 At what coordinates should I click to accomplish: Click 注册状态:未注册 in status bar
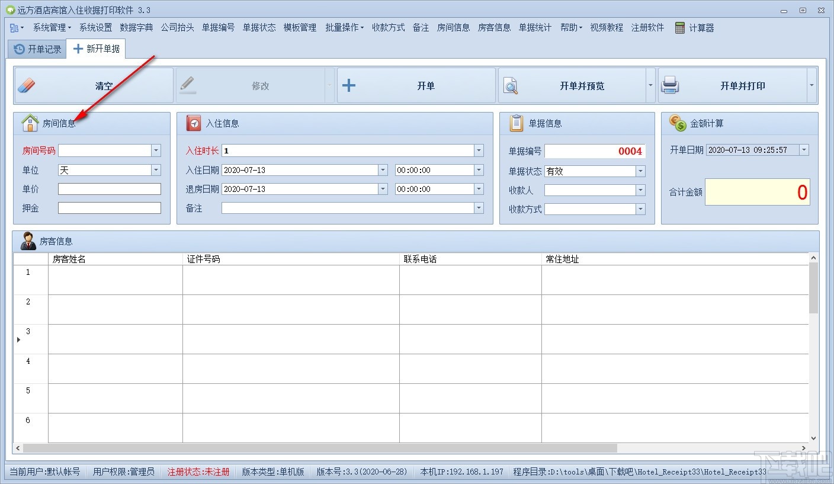click(x=198, y=472)
